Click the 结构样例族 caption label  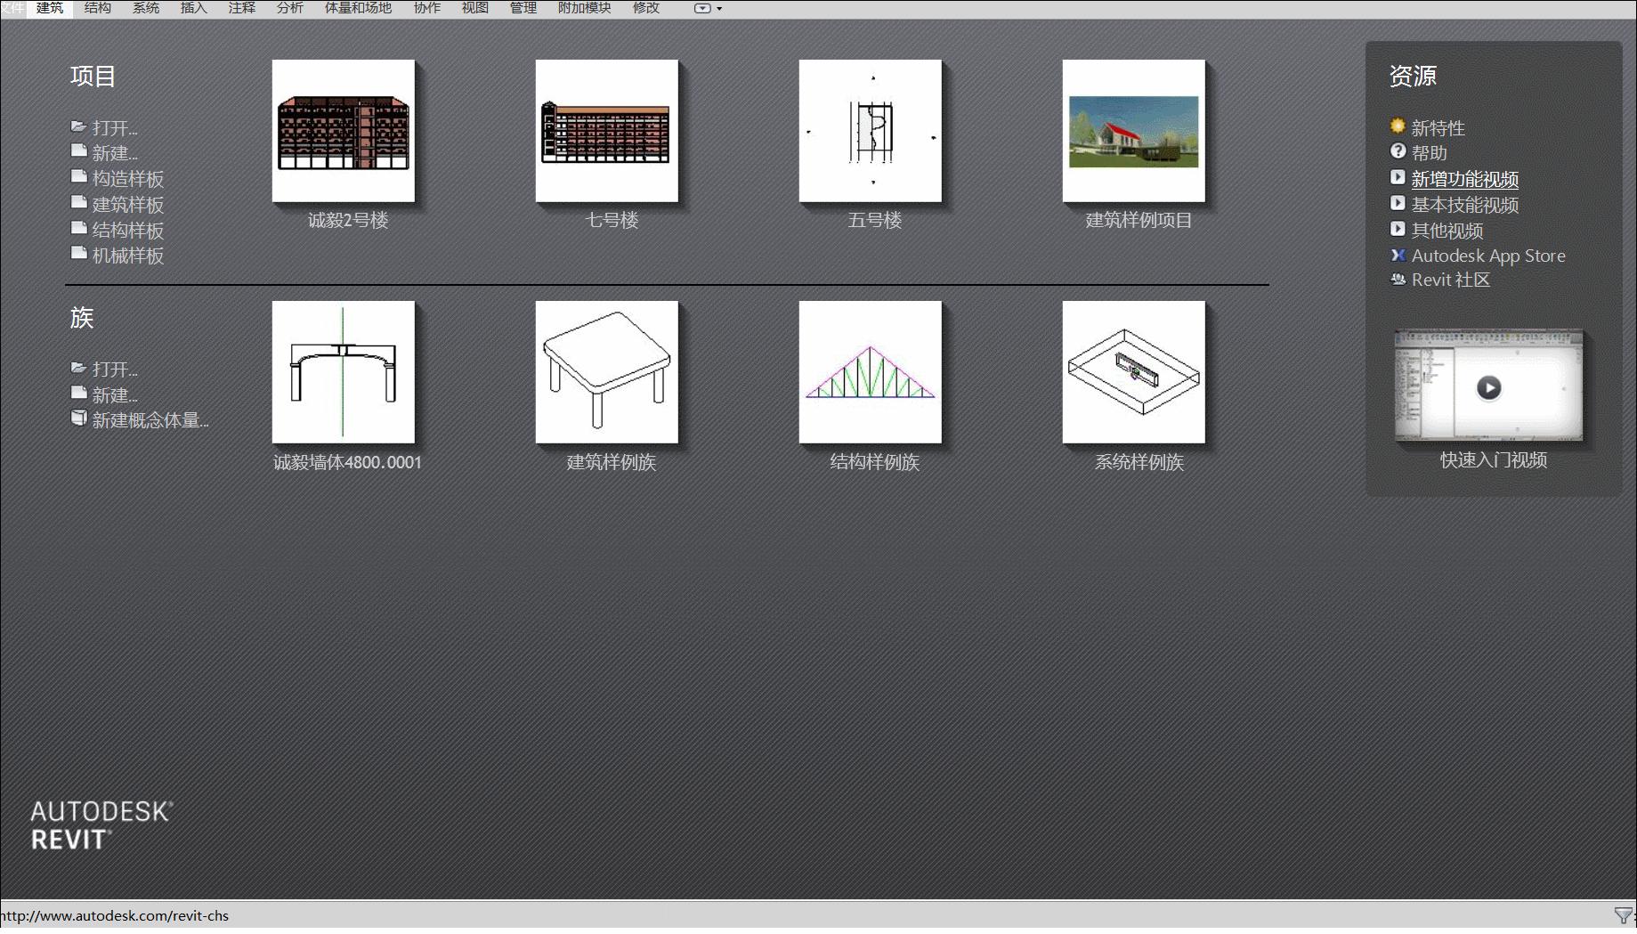(875, 462)
